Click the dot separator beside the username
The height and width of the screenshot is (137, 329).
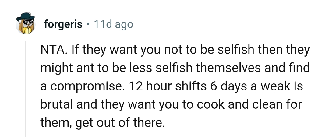tap(88, 24)
